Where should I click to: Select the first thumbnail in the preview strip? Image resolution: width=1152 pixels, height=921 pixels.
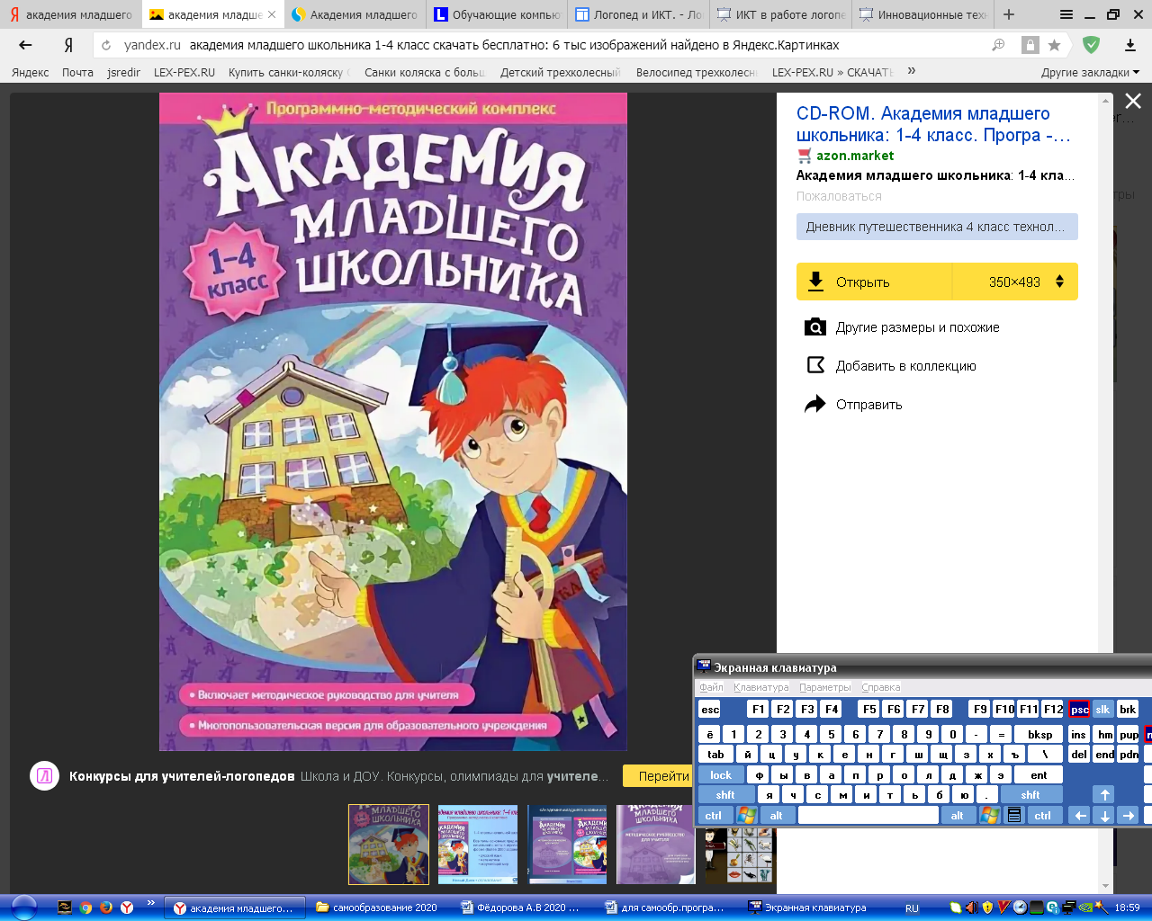(389, 845)
